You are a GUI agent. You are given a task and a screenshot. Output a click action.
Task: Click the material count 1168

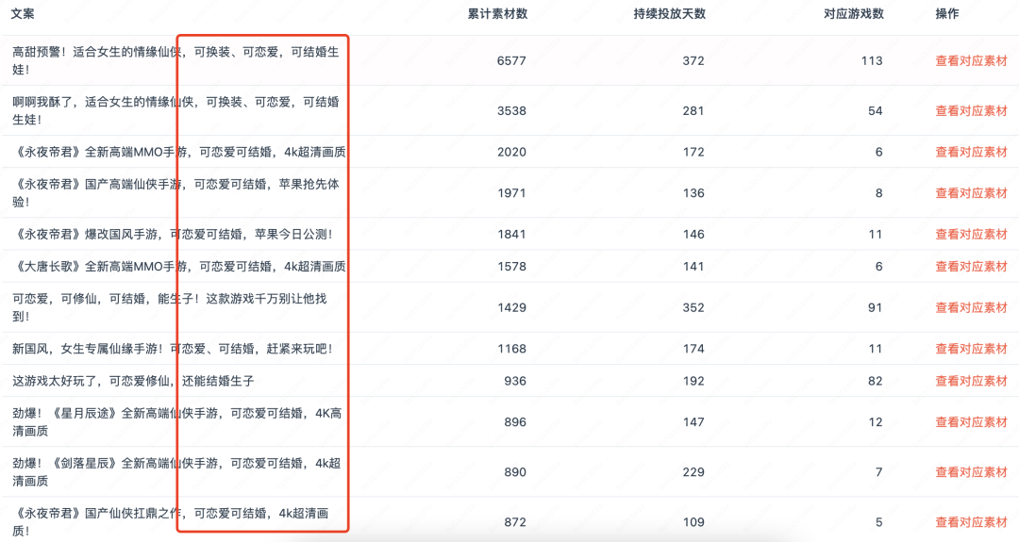pos(511,349)
